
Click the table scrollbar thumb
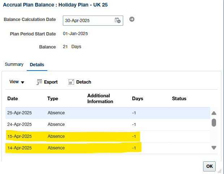(x=214, y=123)
